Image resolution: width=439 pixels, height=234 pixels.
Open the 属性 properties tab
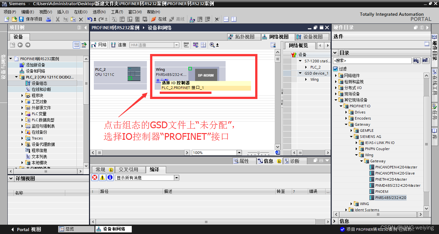tap(244, 161)
